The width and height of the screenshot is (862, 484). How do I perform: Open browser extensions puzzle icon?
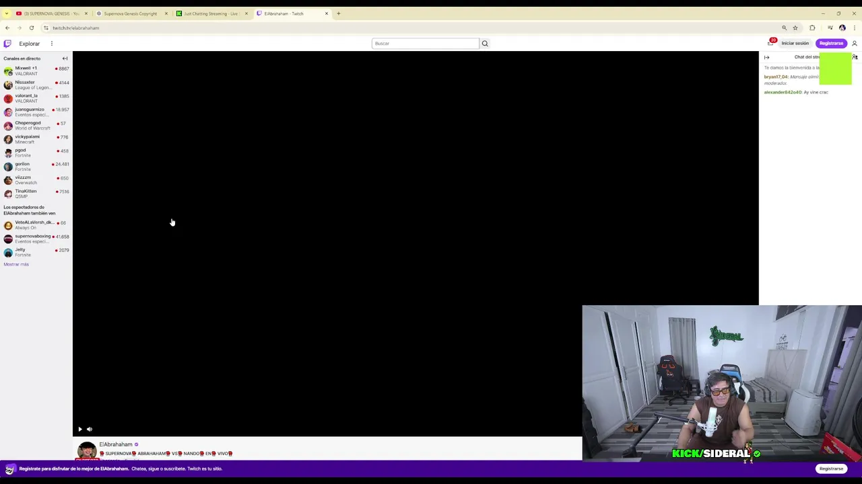(812, 28)
